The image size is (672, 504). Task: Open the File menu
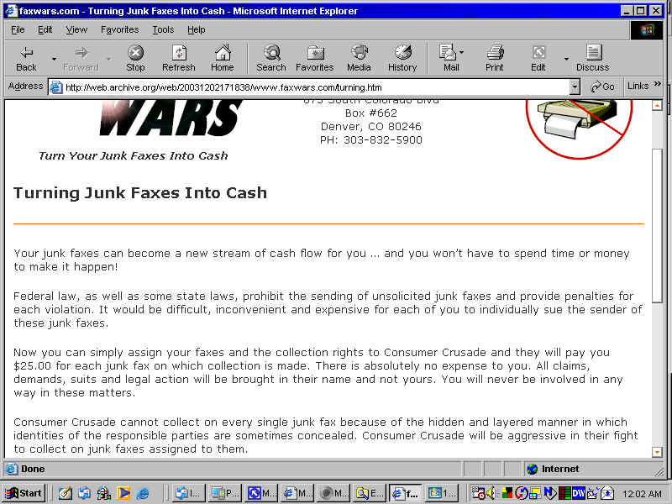(x=18, y=29)
